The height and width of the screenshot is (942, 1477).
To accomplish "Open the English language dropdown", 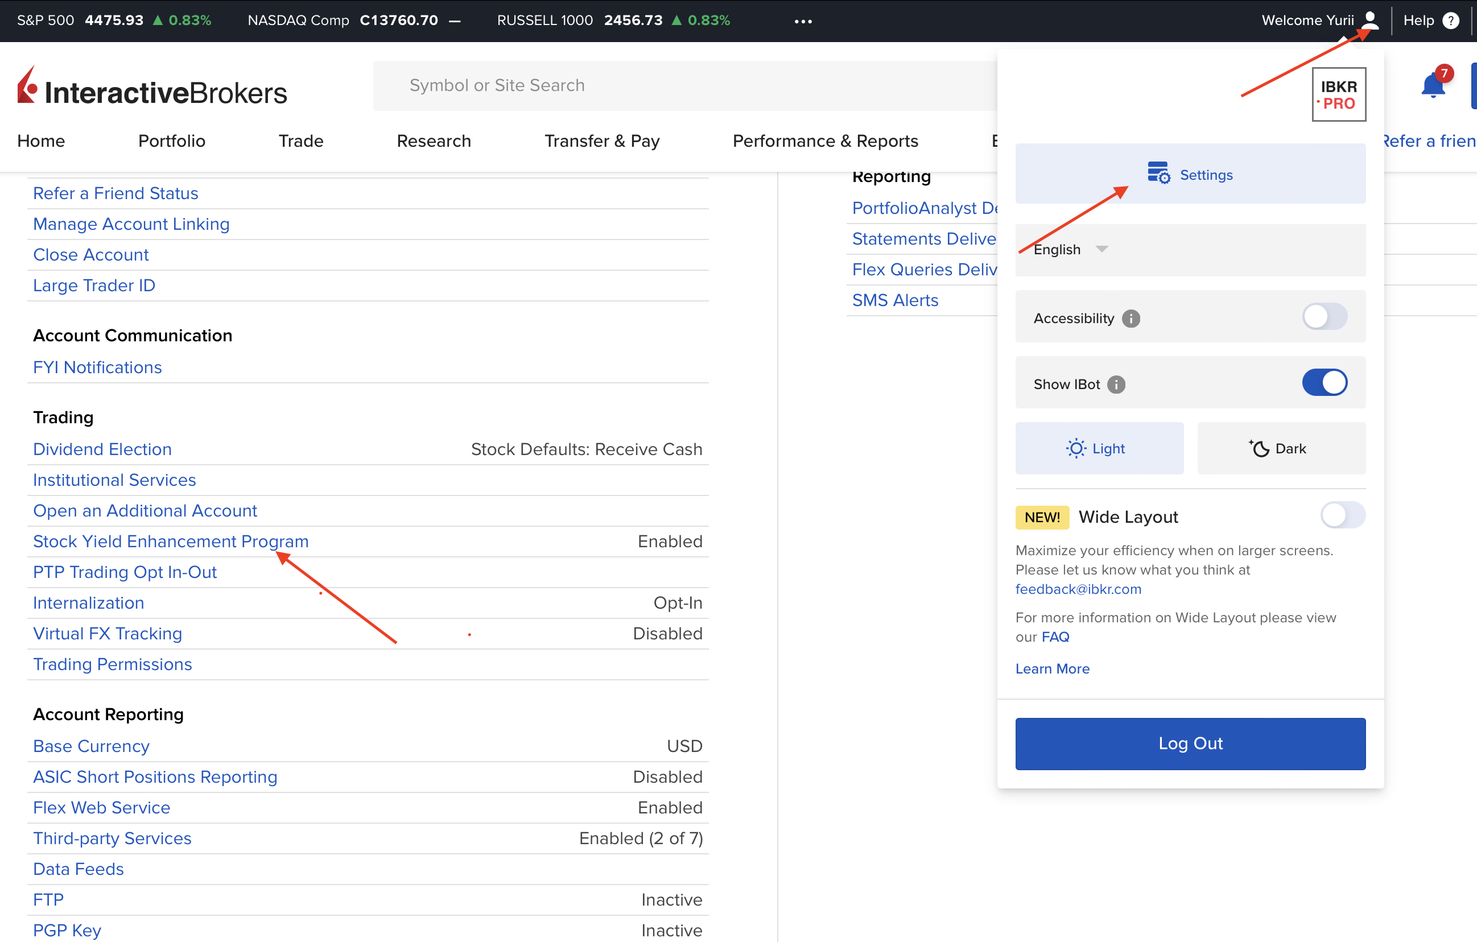I will (x=1070, y=250).
